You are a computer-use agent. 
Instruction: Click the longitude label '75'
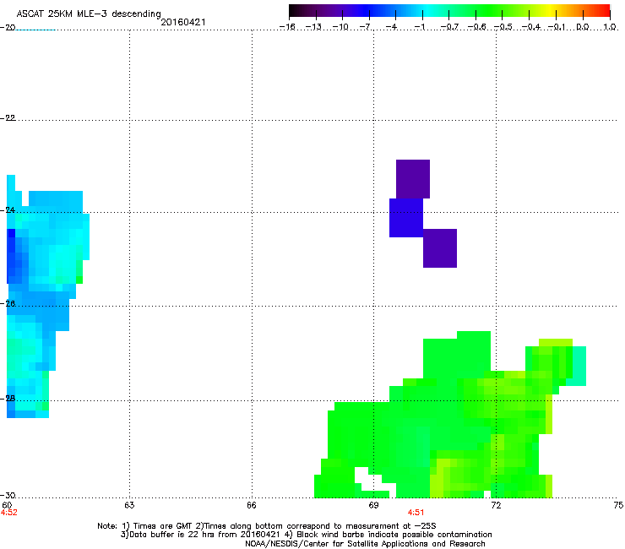point(618,505)
